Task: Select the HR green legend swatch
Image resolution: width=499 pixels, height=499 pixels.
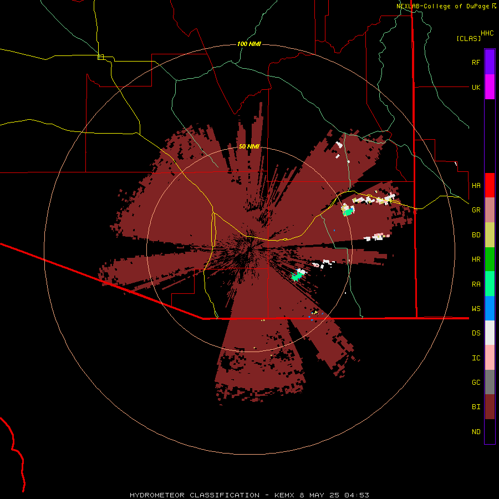Action: [490, 259]
